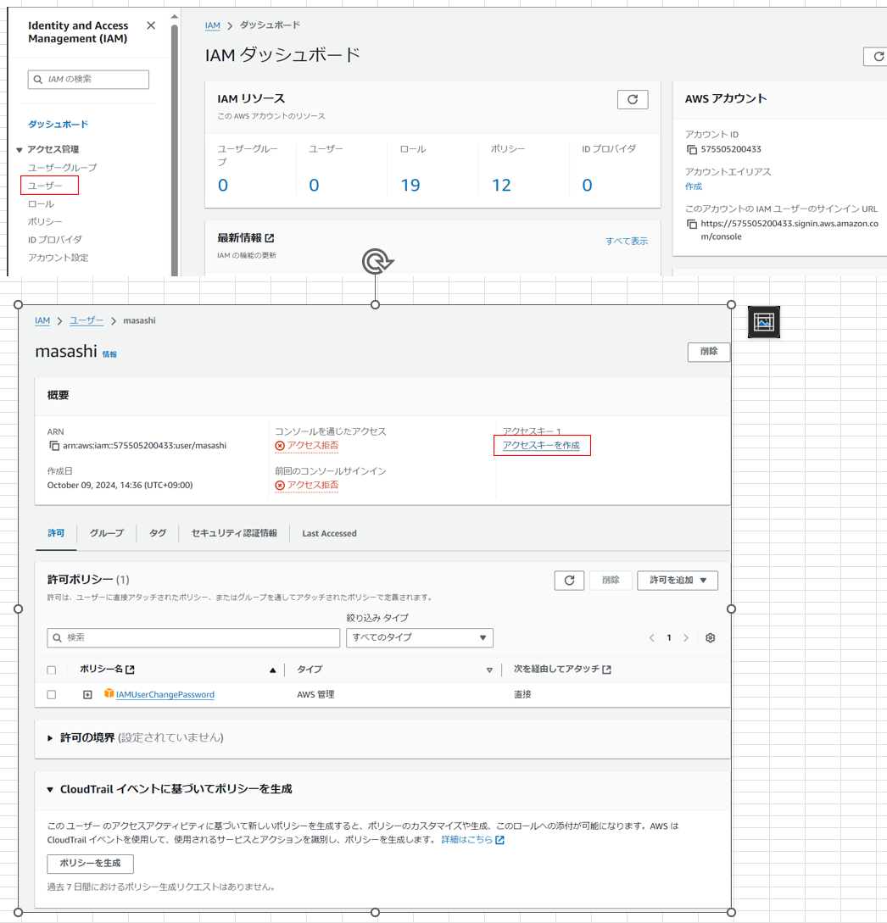Expand the IAMUserChangePassword policy row
Viewport: 887px width, 923px height.
click(x=87, y=695)
